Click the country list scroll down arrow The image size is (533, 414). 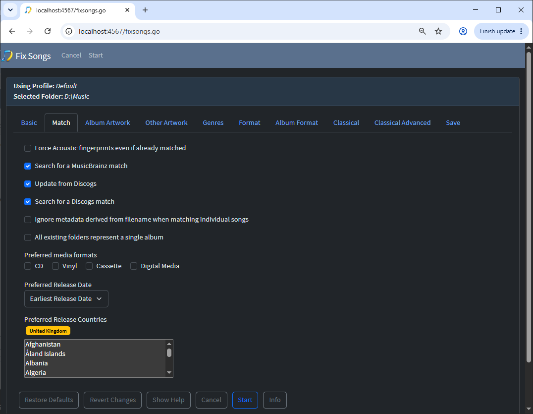169,373
